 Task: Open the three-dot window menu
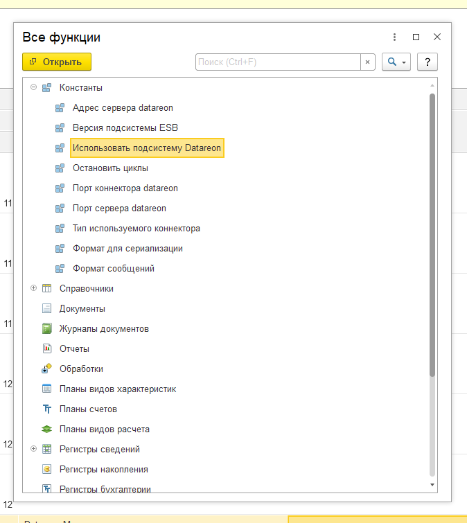[394, 37]
